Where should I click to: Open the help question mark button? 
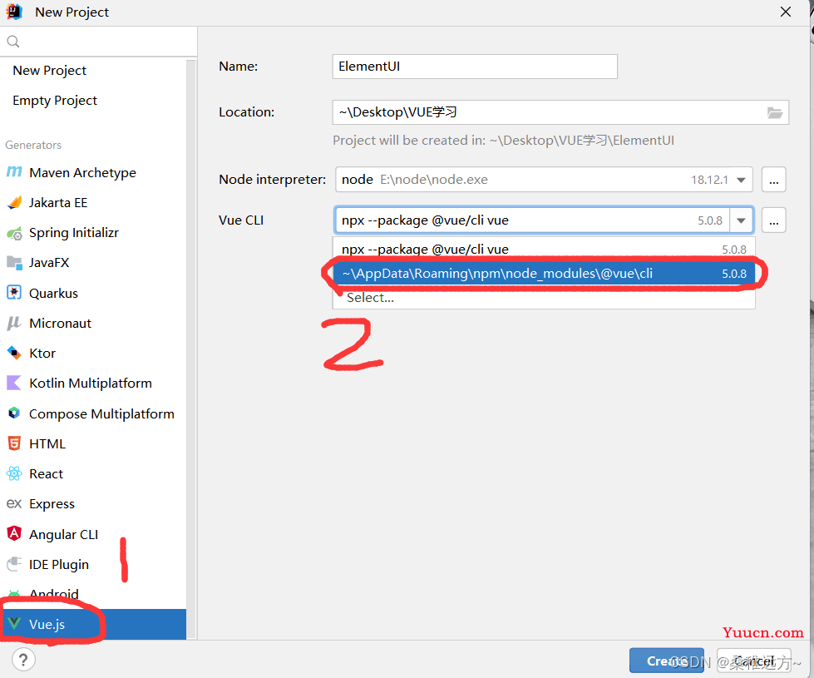(x=23, y=660)
